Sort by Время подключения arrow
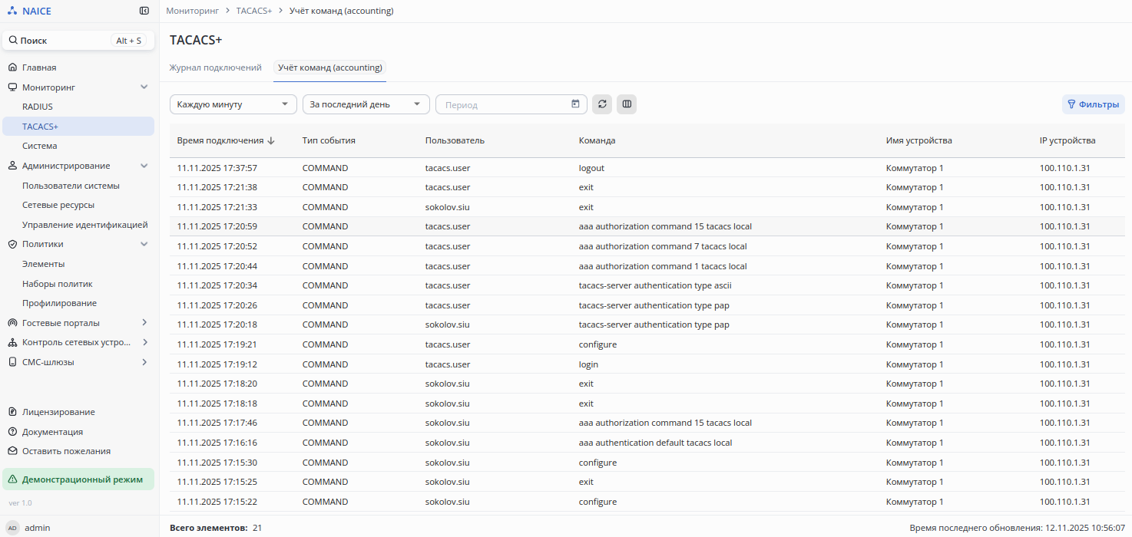This screenshot has height=537, width=1132. 271,141
